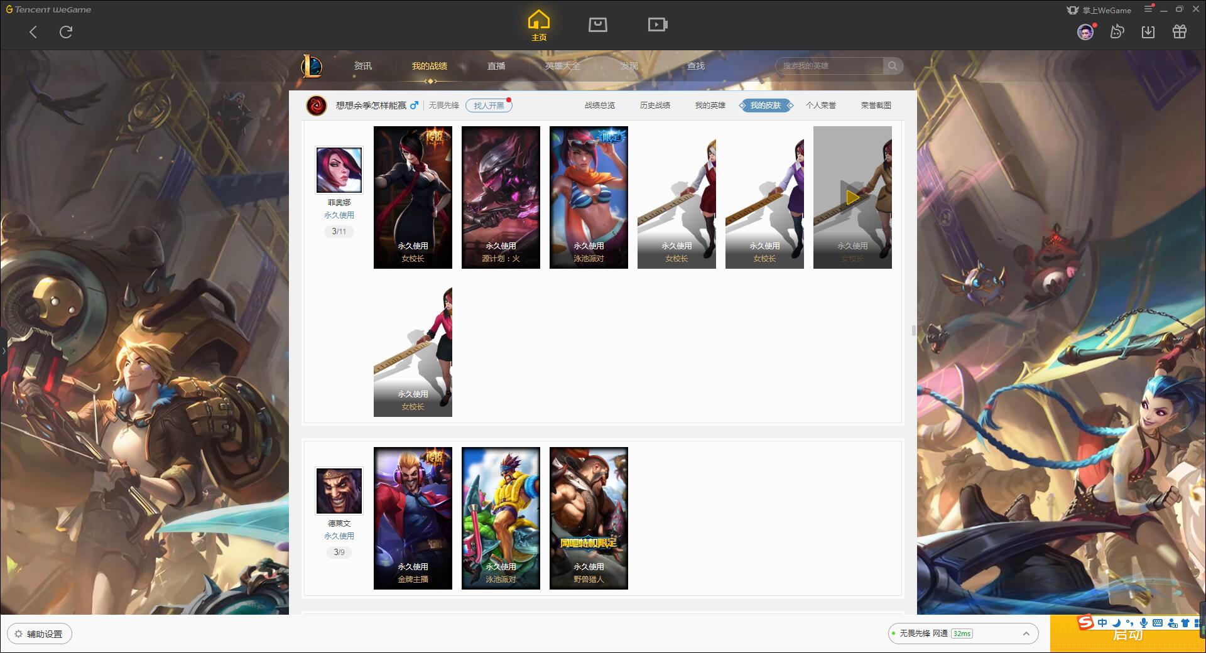Click Sogou microphone voice input
The image size is (1206, 653).
pos(1144,623)
